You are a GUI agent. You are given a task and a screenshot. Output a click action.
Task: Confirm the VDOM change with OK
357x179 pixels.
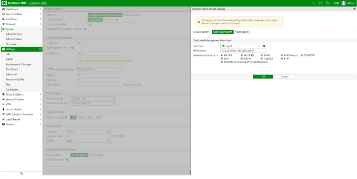263,77
